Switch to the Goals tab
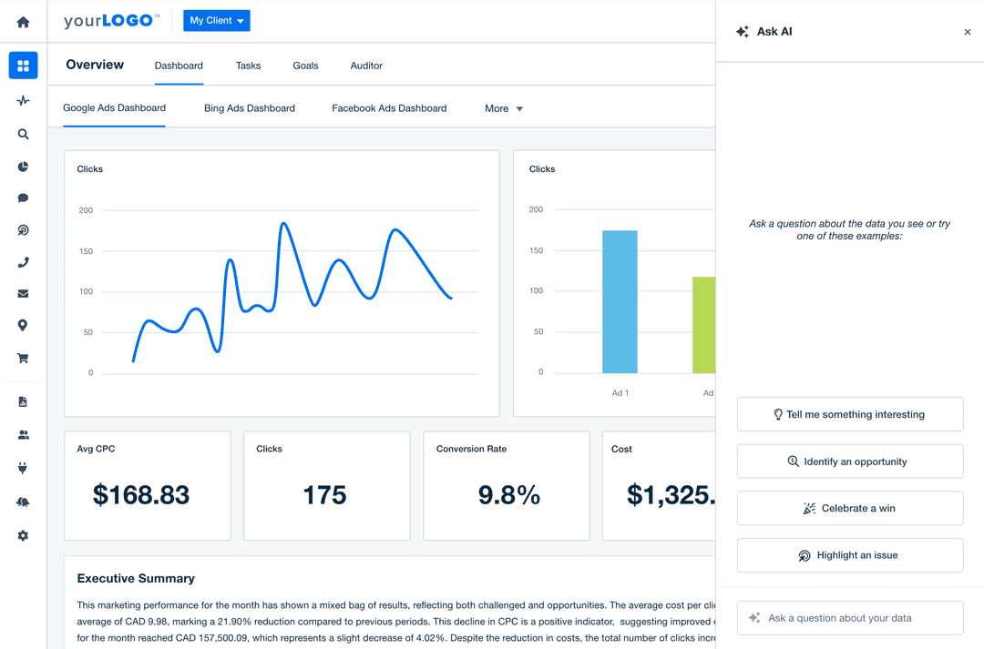 point(305,66)
